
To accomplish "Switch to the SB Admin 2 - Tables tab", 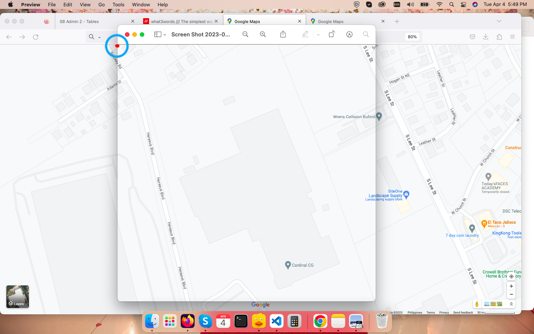I will (79, 22).
